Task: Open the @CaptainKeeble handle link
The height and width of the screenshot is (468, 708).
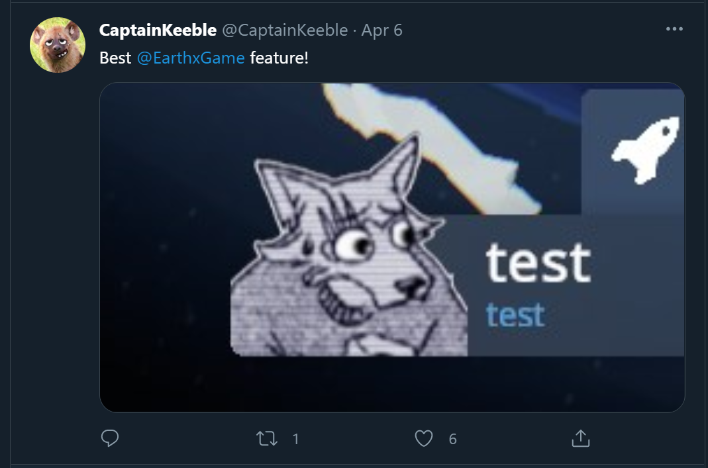Action: 285,30
